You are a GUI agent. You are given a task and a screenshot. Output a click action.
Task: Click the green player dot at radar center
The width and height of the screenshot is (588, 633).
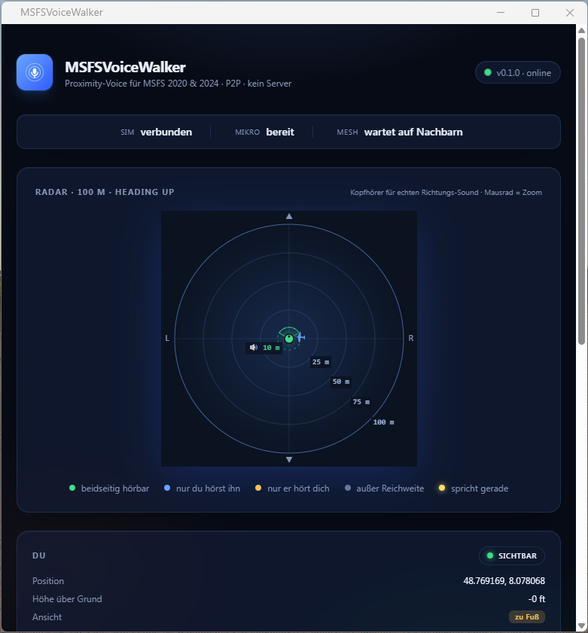point(289,339)
